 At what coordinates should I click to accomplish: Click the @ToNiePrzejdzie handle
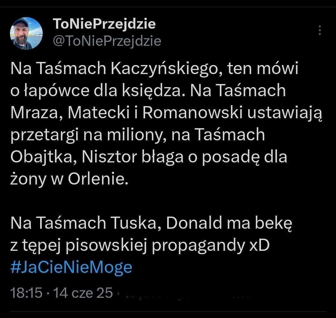(x=107, y=41)
